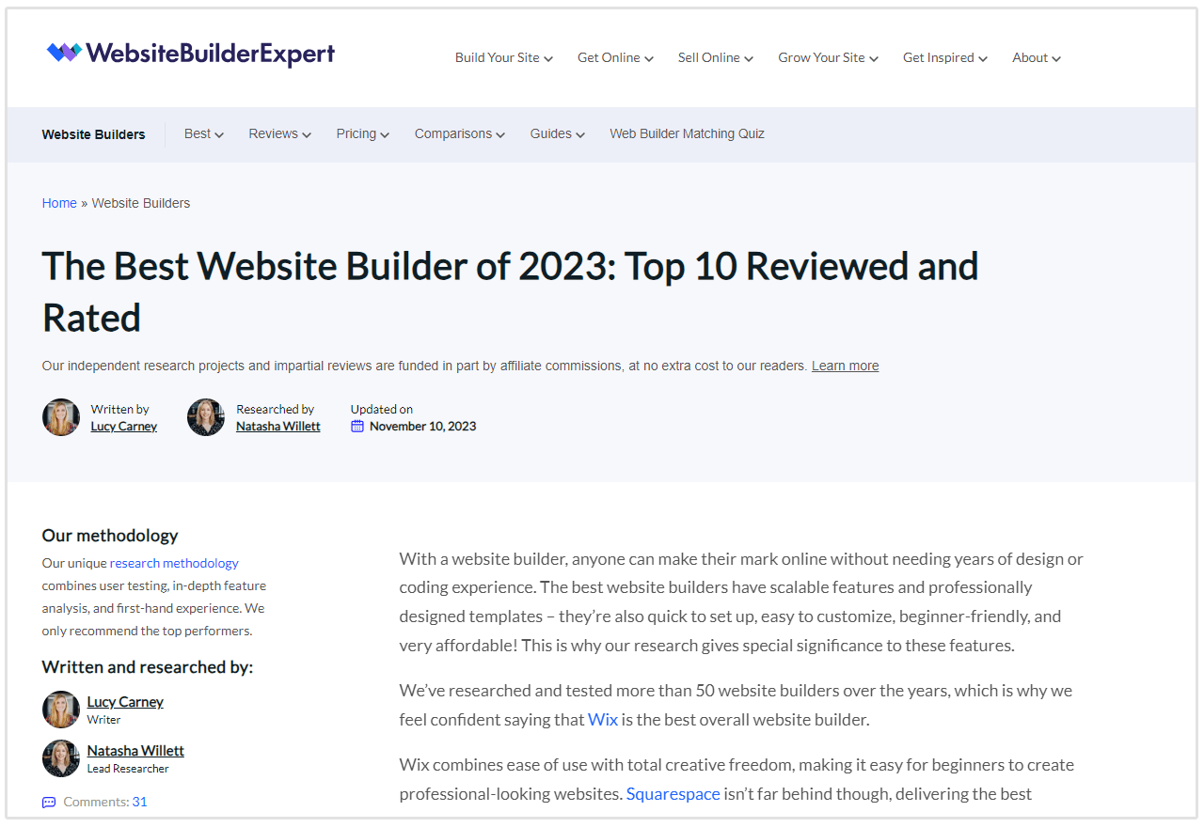Open the Grow Your Site dropdown
Screen dimensions: 1204x827
(828, 58)
